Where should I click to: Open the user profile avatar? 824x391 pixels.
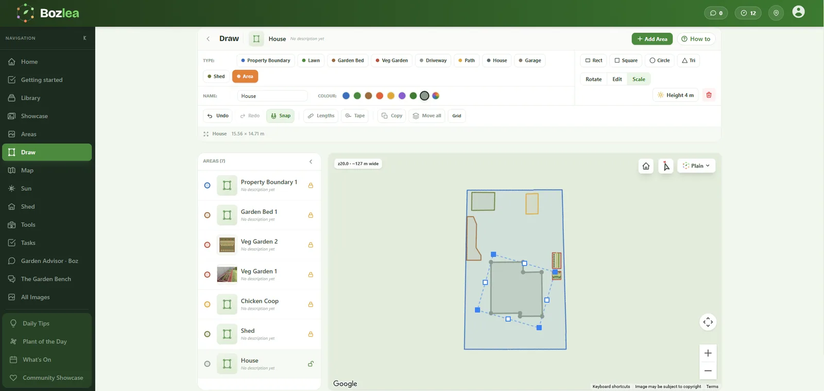798,12
